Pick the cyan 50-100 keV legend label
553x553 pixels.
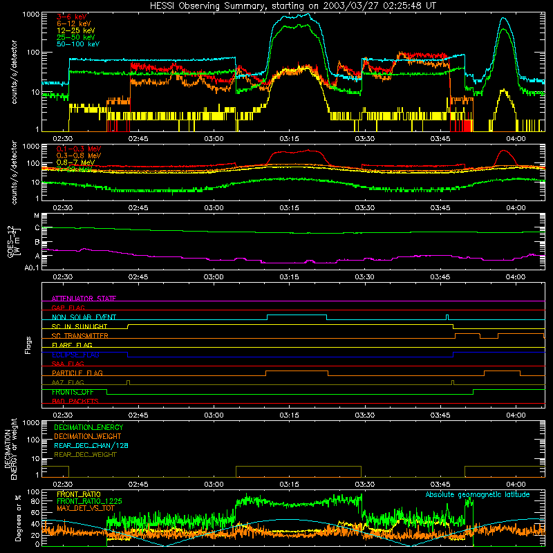click(x=78, y=44)
